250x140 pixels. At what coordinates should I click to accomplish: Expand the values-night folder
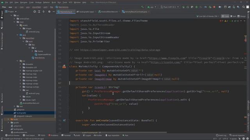(x=20, y=100)
